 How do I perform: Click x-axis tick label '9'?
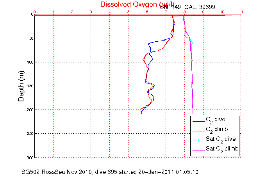[x=203, y=12]
